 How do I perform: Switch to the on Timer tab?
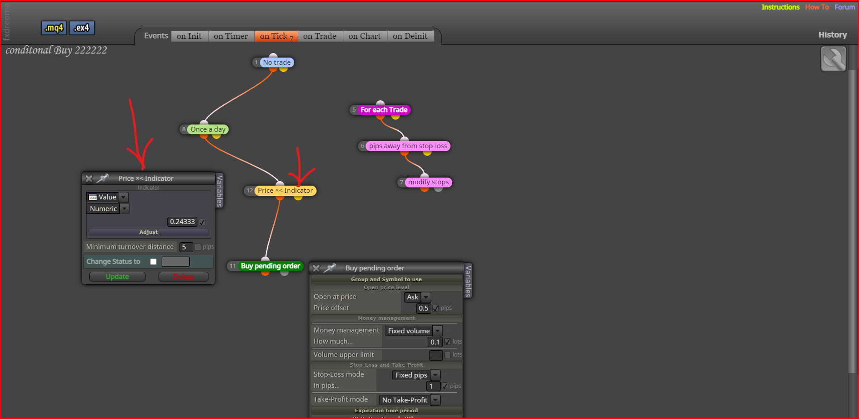[x=231, y=36]
